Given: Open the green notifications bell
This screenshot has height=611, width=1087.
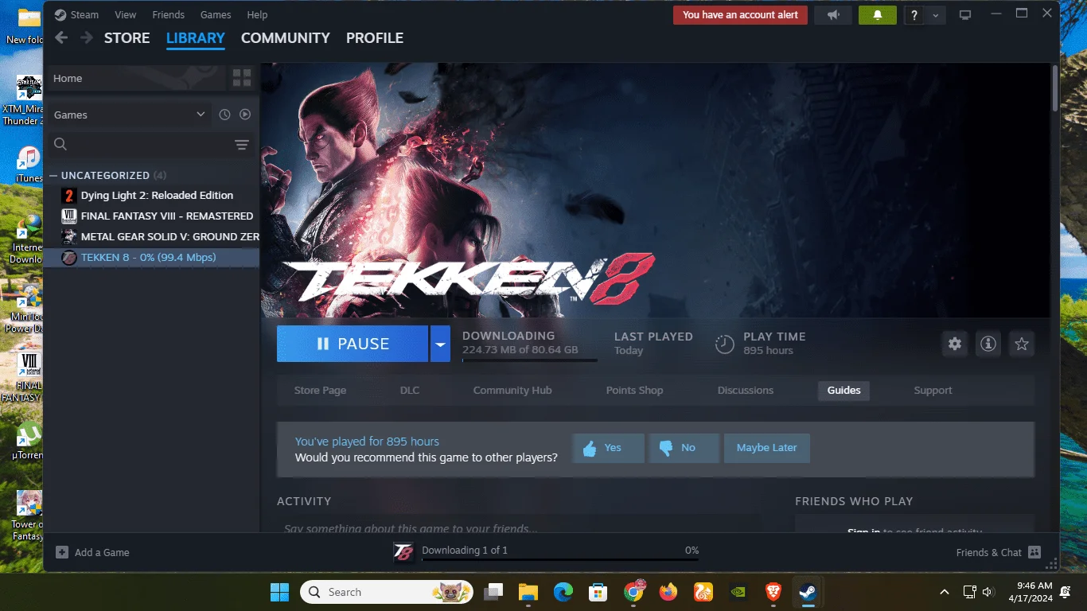Looking at the screenshot, I should point(878,14).
